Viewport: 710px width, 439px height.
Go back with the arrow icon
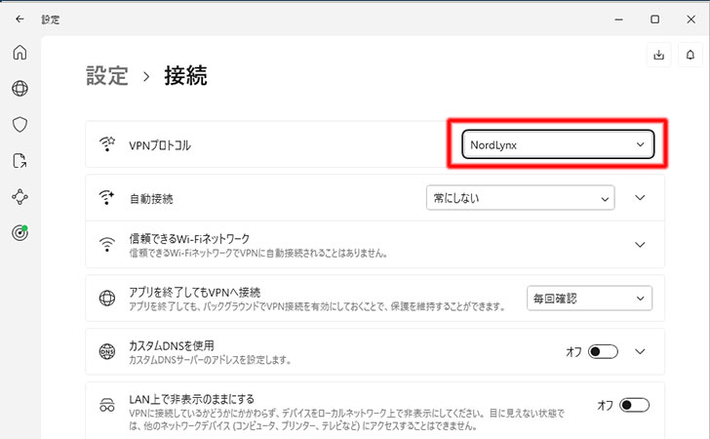[x=20, y=20]
